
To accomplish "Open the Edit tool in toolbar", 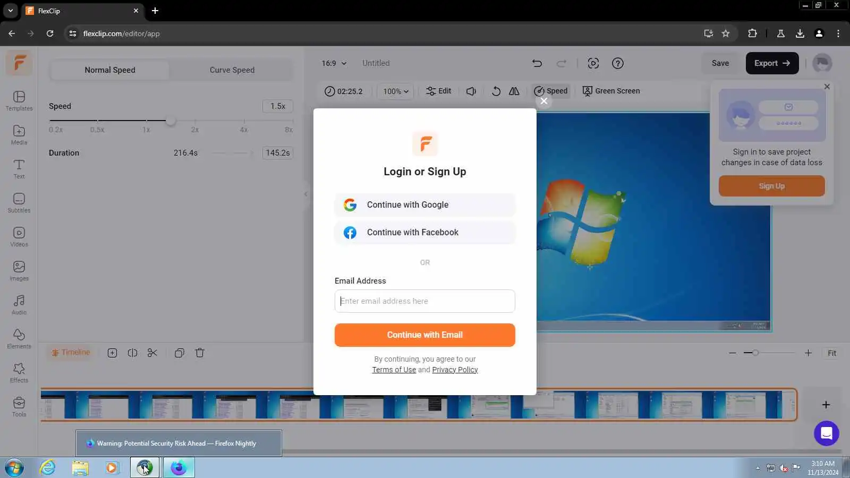I will coord(438,91).
